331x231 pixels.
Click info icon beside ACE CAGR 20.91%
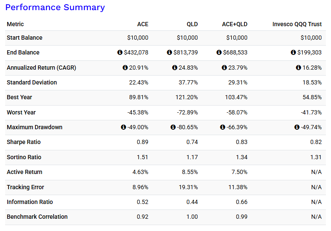tap(125, 68)
